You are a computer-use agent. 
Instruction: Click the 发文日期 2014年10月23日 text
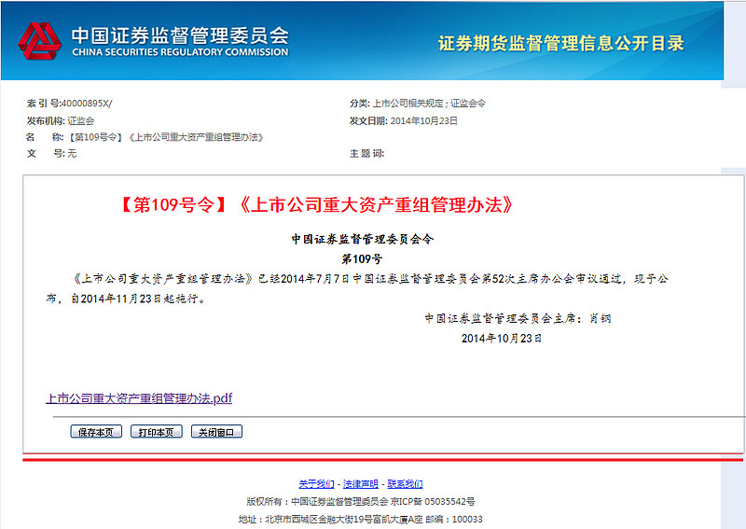424,121
